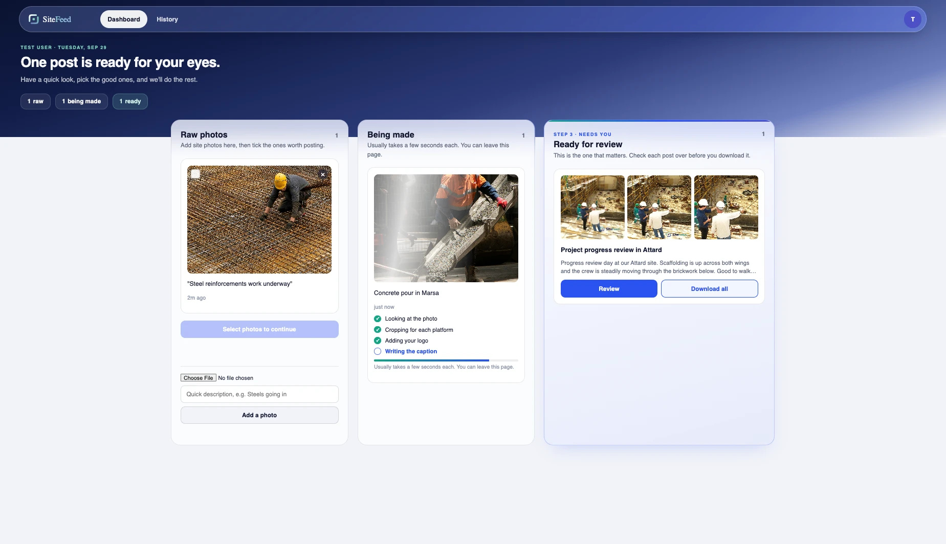Click the '2m ago' timestamp
946x544 pixels.
(196, 298)
